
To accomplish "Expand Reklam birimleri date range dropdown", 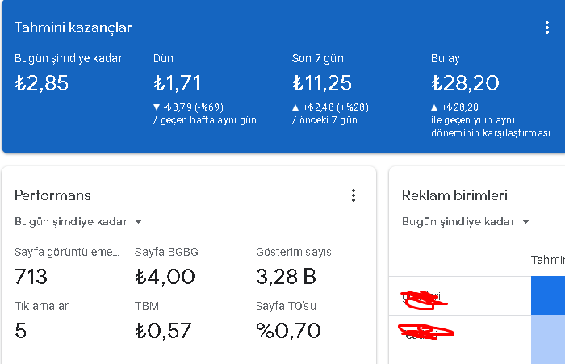I will click(466, 221).
